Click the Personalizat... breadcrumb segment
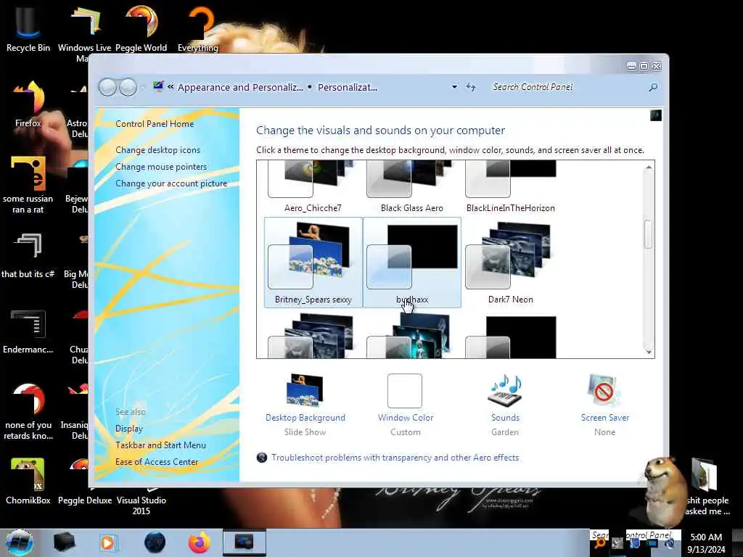The width and height of the screenshot is (743, 557). click(348, 87)
